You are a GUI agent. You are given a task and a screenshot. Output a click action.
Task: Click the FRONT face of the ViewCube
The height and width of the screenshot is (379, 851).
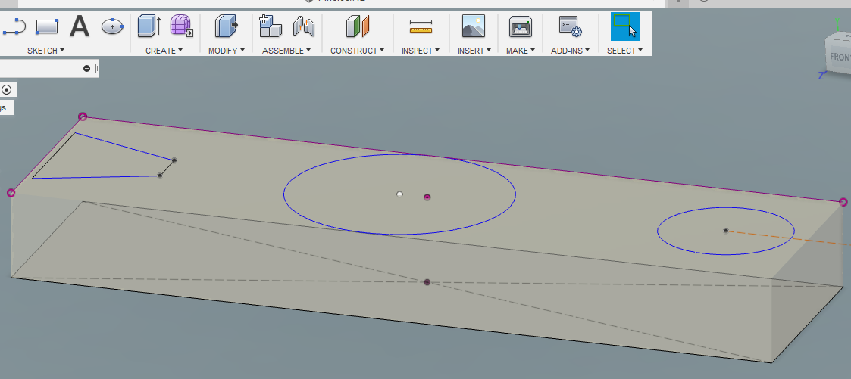pyautogui.click(x=839, y=57)
